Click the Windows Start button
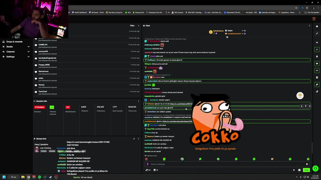Image resolution: width=321 pixels, height=180 pixels. coord(4,177)
